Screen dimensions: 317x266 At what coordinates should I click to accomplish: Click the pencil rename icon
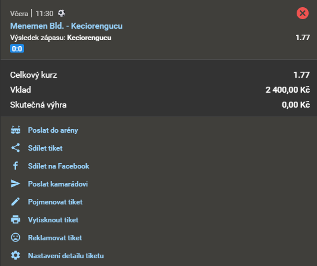[x=16, y=201]
